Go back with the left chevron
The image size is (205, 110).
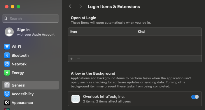tap(70, 6)
